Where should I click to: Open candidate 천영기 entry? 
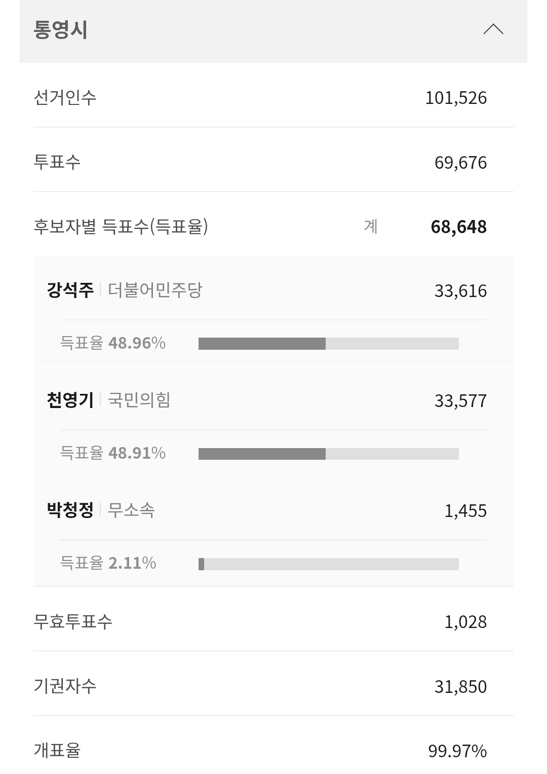[x=70, y=400]
